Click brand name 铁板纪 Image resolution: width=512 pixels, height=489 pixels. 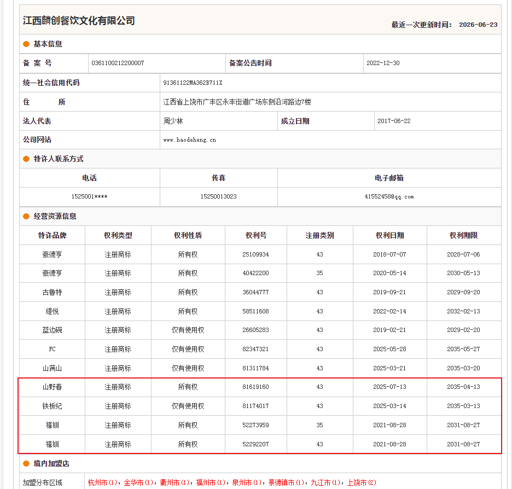click(x=53, y=406)
